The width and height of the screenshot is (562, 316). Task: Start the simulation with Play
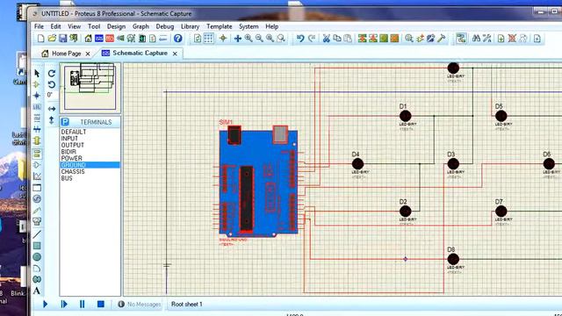[45, 305]
